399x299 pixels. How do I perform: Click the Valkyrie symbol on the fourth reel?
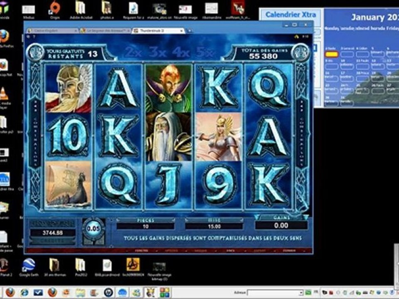pos(219,137)
